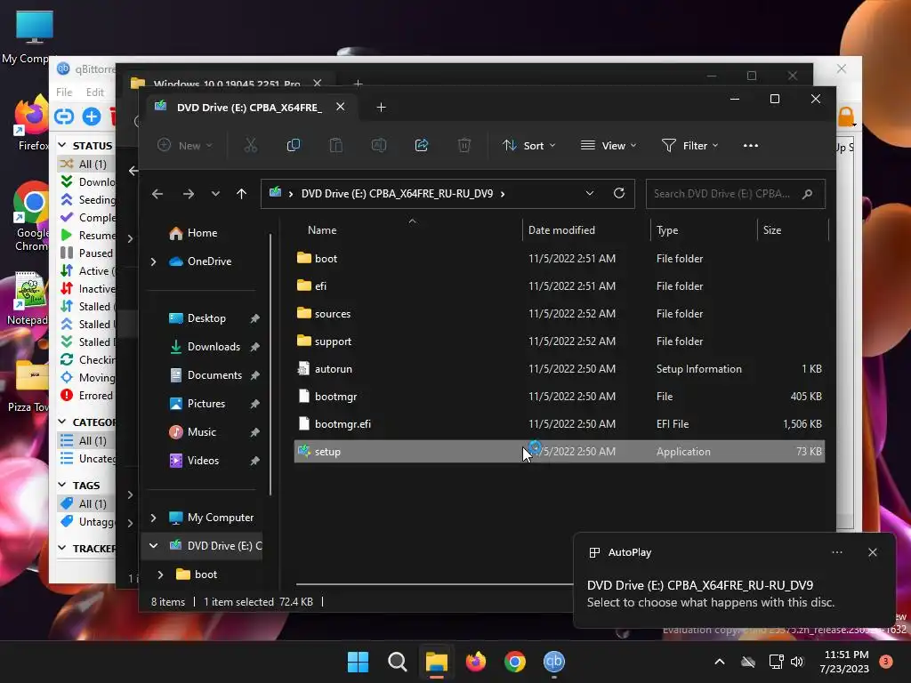Open the address bar history dropdown
This screenshot has width=911, height=683.
tap(590, 193)
